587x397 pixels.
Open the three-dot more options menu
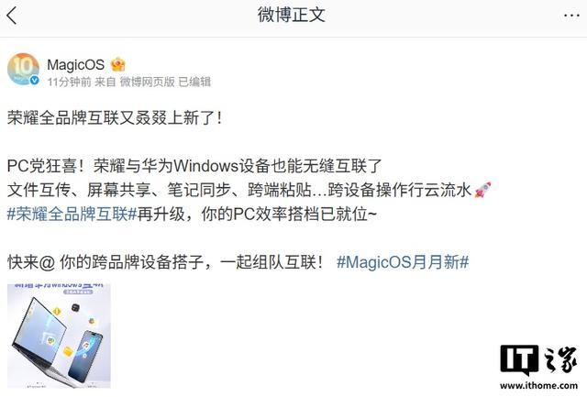(571, 16)
